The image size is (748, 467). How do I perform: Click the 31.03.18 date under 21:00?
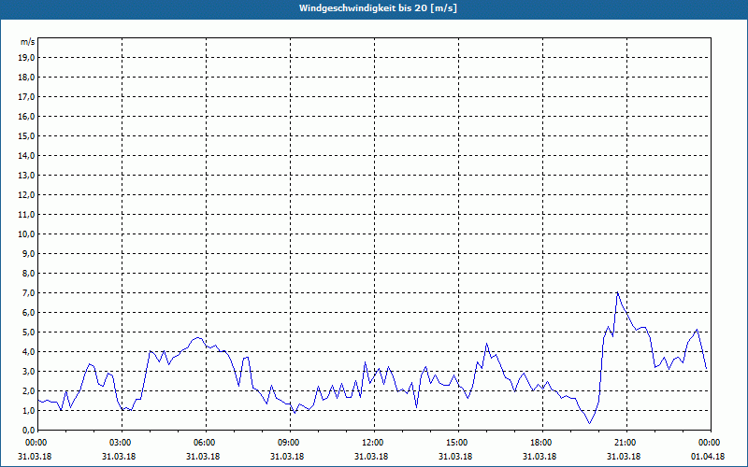(624, 457)
